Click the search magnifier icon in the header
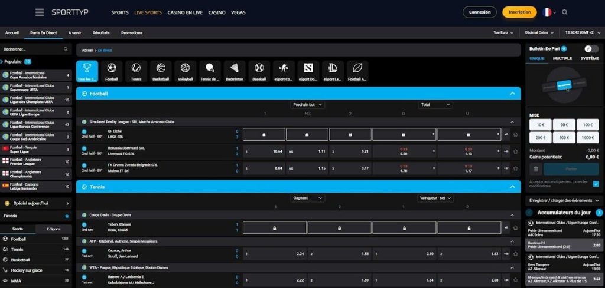The image size is (605, 288). click(565, 12)
